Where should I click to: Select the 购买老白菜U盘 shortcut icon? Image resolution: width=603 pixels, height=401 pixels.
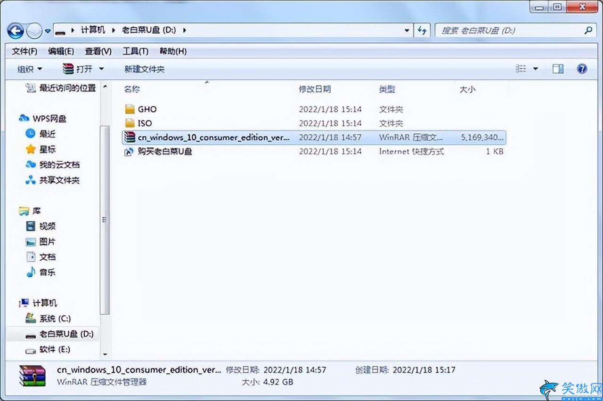pos(129,152)
